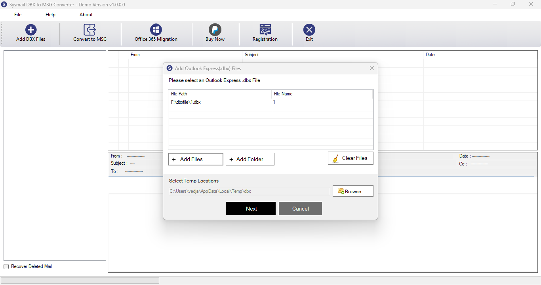Image resolution: width=541 pixels, height=285 pixels.
Task: Click the Add Folder button
Action: 250,159
